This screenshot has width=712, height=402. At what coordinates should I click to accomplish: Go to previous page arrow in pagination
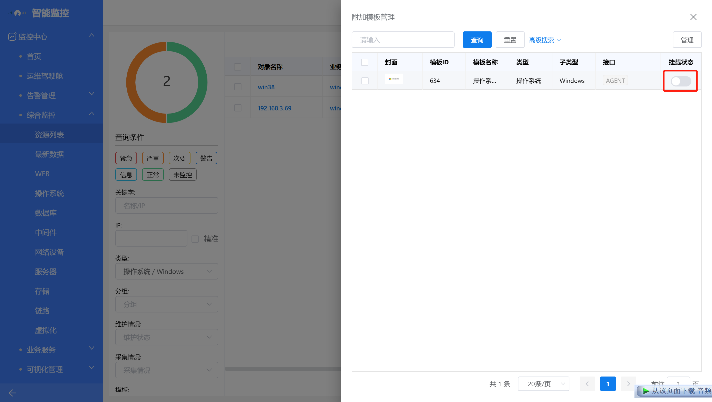coord(587,383)
